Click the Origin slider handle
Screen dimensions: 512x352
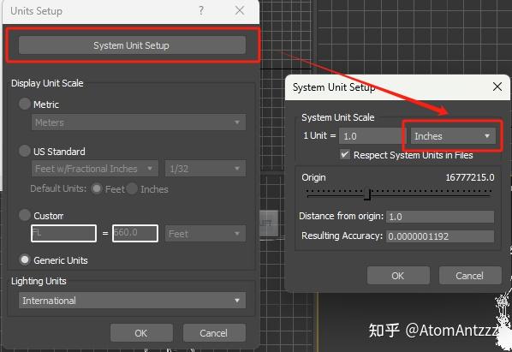[x=367, y=194]
